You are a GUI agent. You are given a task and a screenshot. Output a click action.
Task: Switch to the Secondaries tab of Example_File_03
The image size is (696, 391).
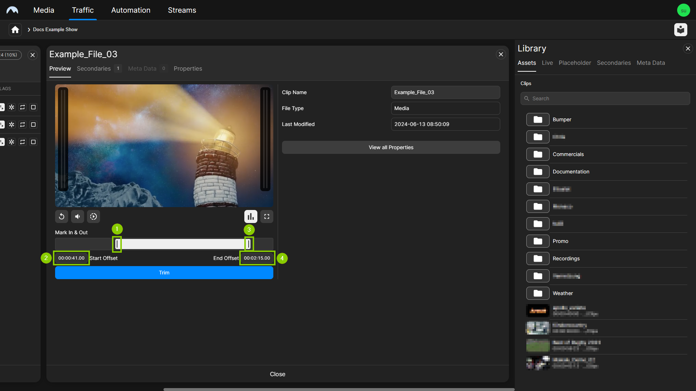click(94, 69)
